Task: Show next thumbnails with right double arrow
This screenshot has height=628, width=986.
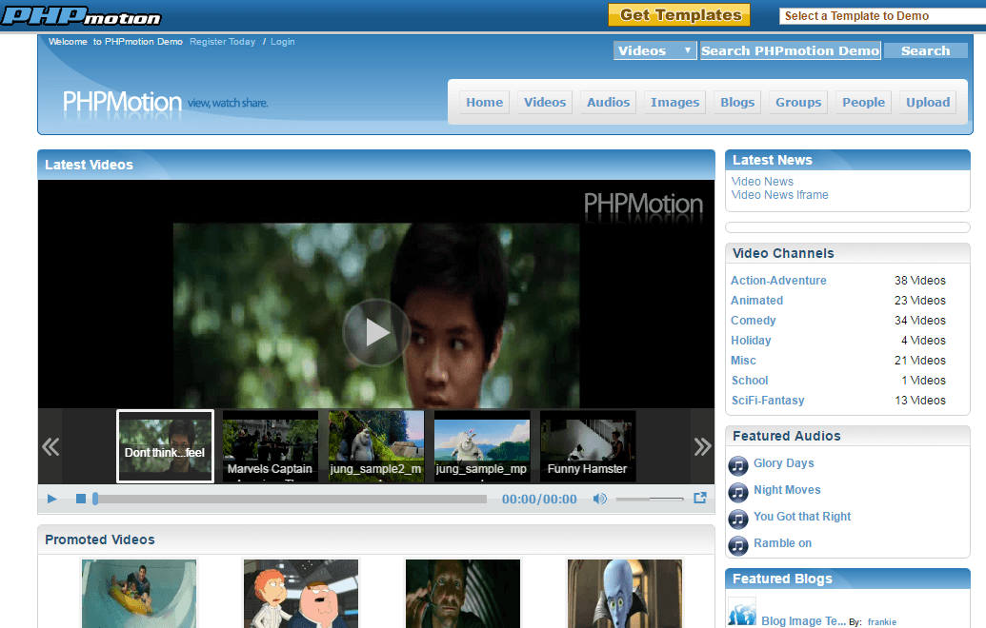Action: (x=702, y=446)
